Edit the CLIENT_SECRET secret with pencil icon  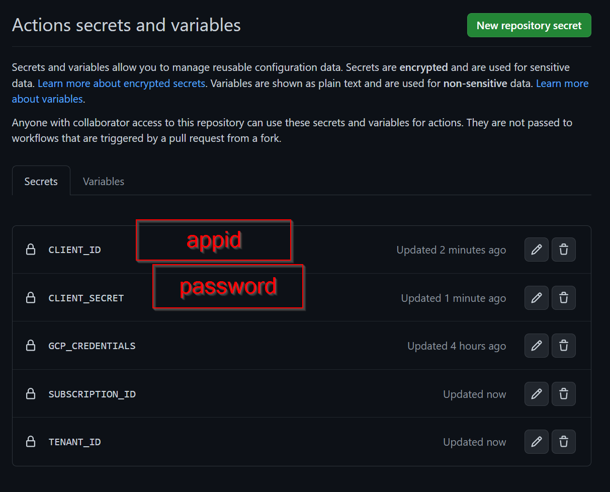(x=536, y=298)
